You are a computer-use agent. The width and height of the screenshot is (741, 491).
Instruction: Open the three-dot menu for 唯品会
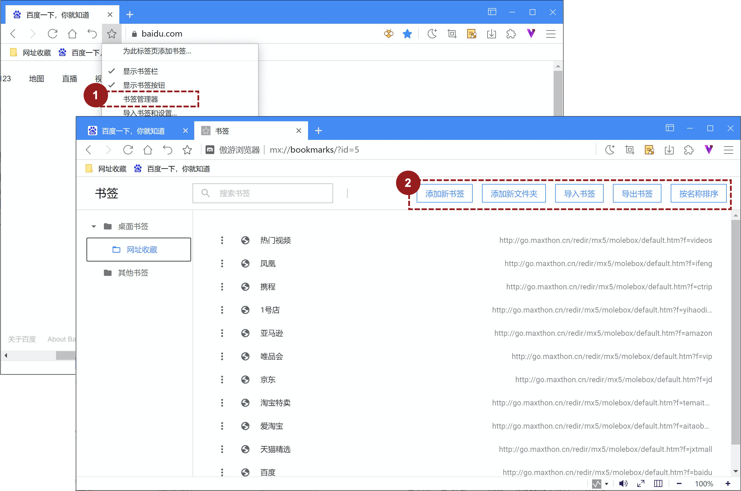[222, 356]
